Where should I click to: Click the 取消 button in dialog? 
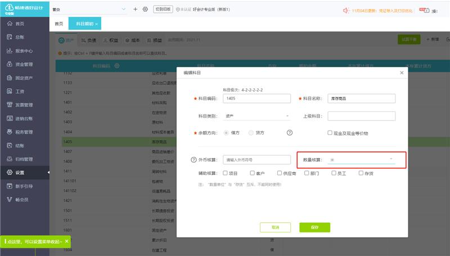pyautogui.click(x=275, y=227)
